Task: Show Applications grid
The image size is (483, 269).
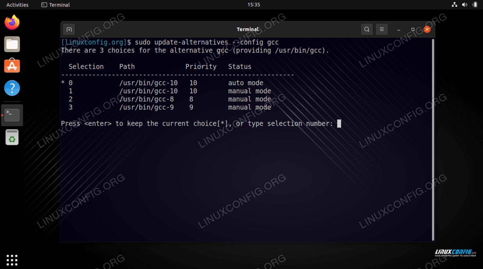Action: [12, 259]
